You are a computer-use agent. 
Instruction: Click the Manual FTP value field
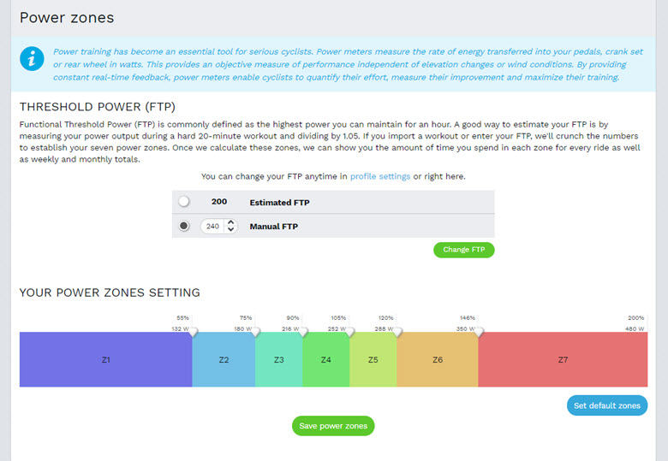pyautogui.click(x=212, y=227)
